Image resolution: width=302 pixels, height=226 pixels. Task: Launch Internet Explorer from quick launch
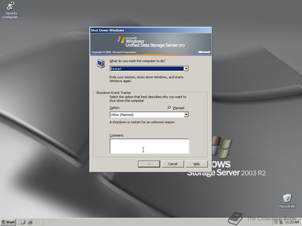click(30, 222)
